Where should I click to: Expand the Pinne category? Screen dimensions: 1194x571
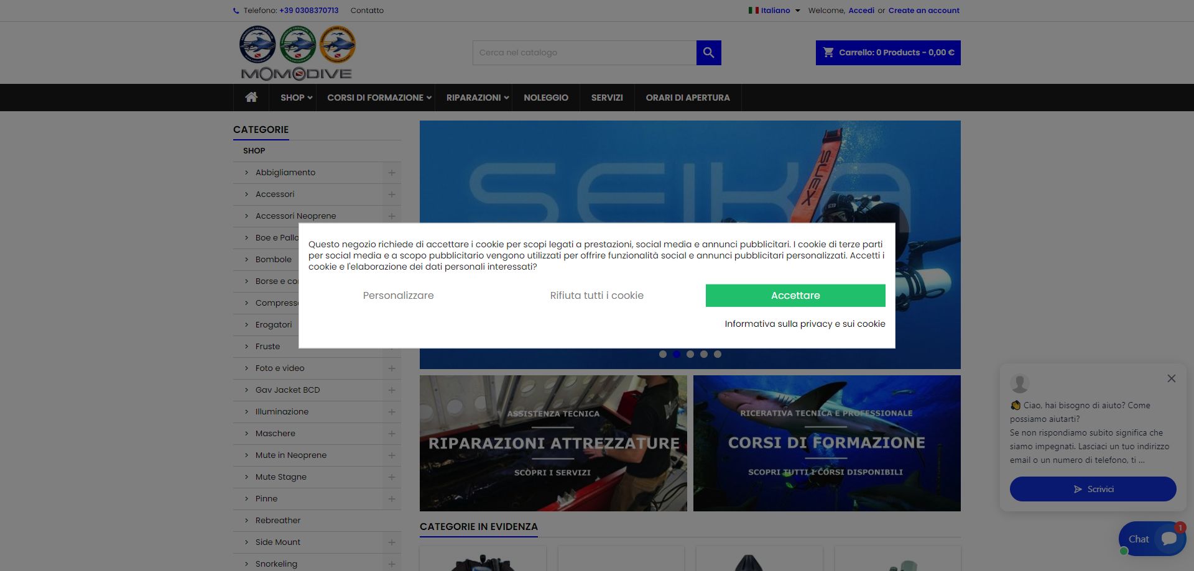tap(392, 499)
